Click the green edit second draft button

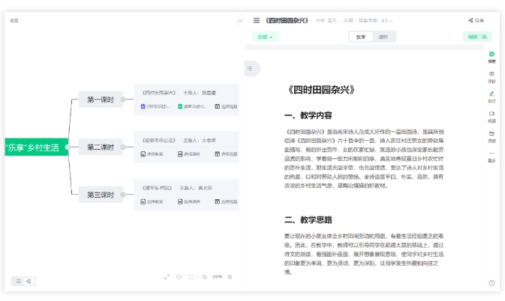pos(477,37)
